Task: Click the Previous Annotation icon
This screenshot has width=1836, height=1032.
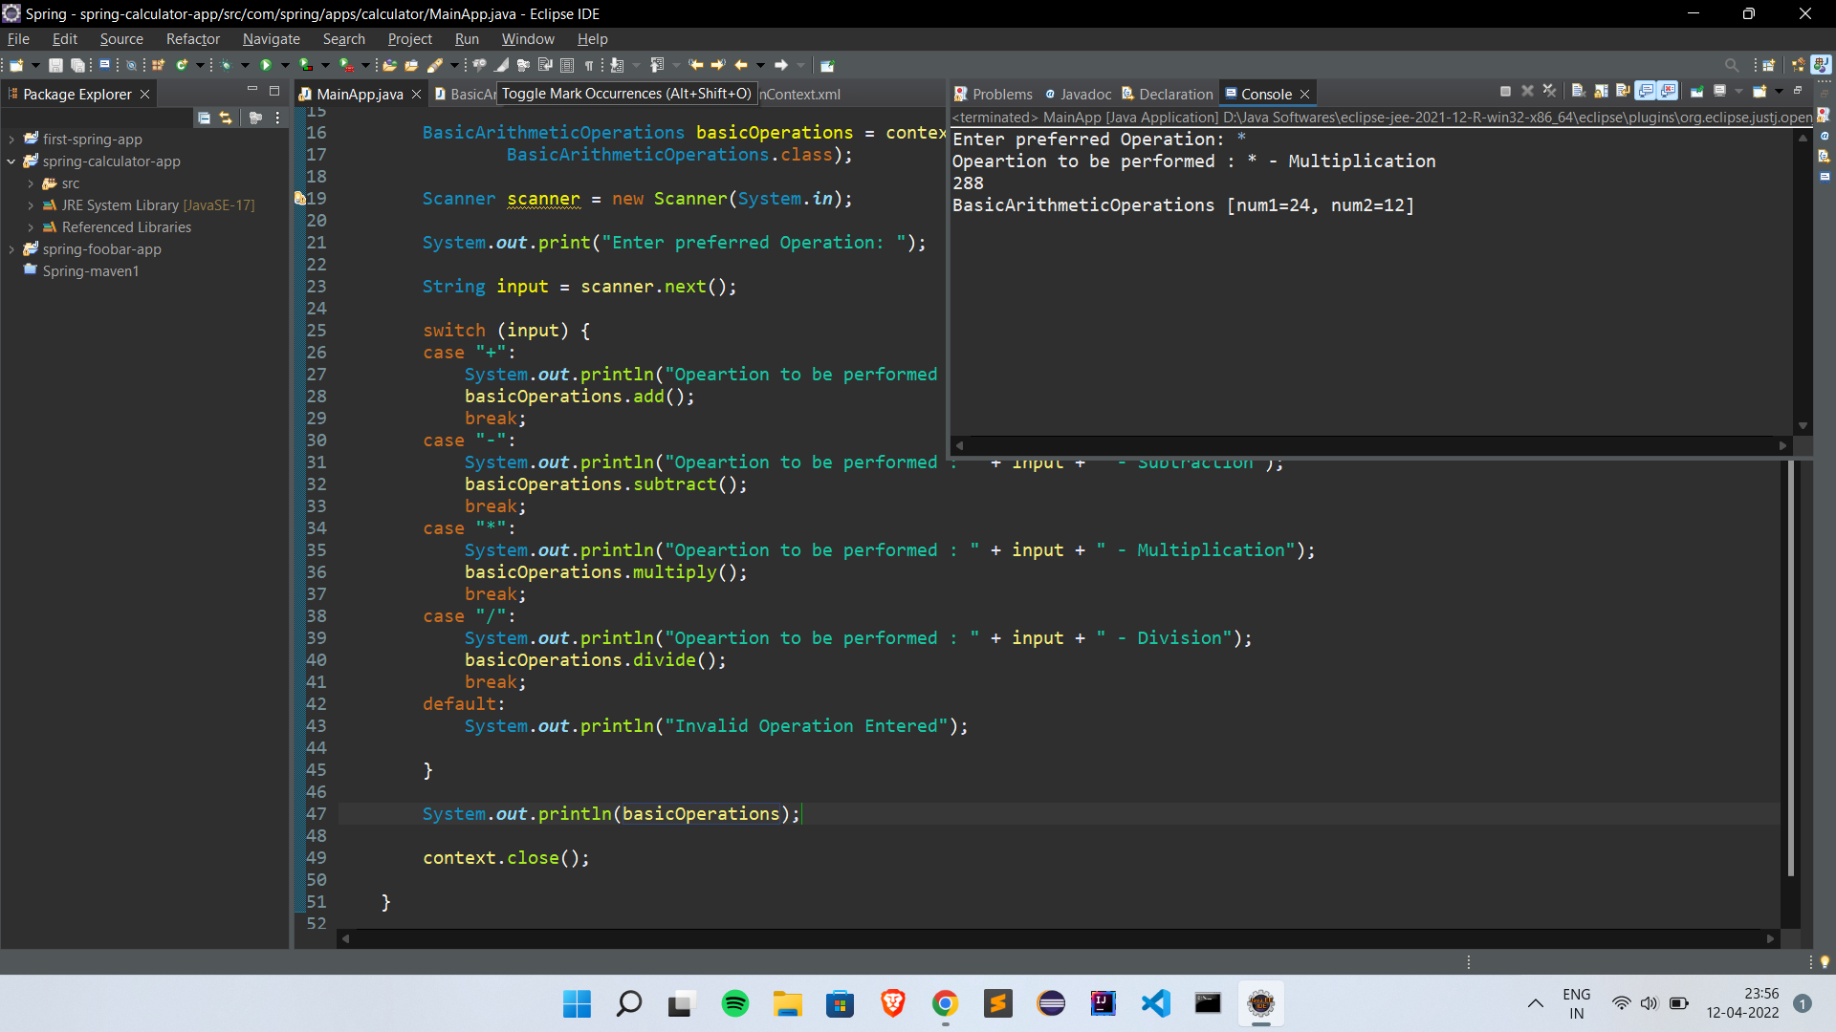Action: coord(657,66)
